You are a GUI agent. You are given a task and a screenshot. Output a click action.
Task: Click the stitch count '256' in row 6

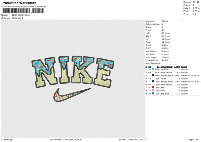[x=157, y=85]
